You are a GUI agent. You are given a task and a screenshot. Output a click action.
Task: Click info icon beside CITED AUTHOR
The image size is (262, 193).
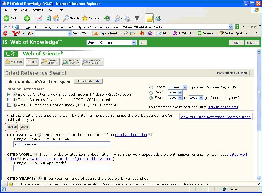39,135
